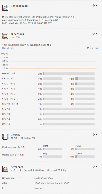
Task: Collapse the Processor section chevron
Action: [97, 34]
